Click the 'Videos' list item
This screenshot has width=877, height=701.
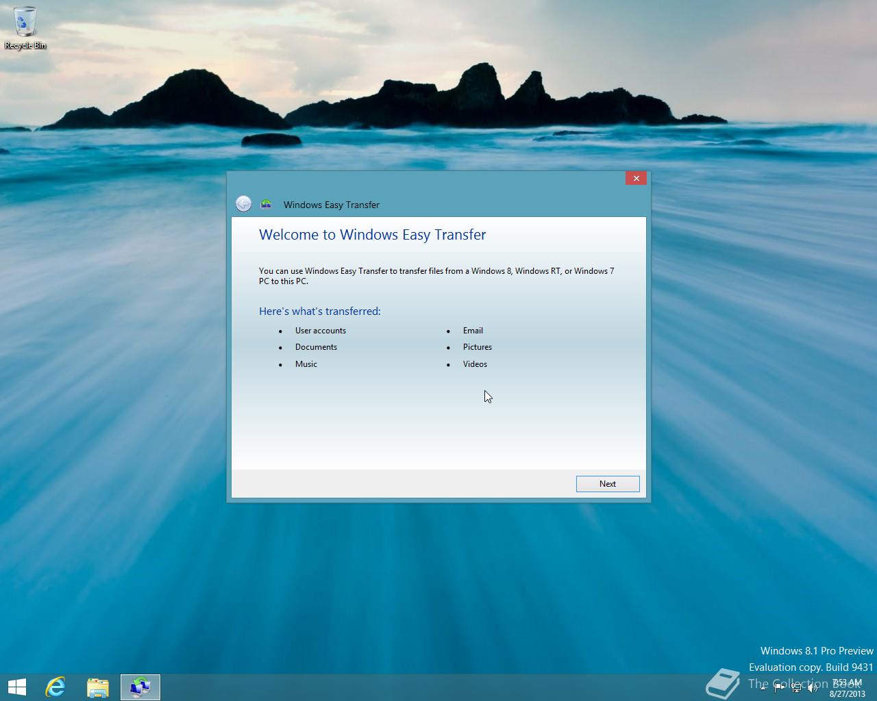coord(475,364)
